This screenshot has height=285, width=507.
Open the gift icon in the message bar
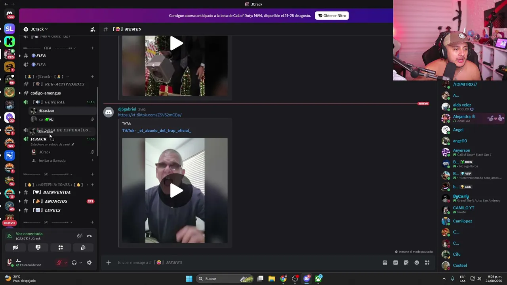click(x=385, y=262)
